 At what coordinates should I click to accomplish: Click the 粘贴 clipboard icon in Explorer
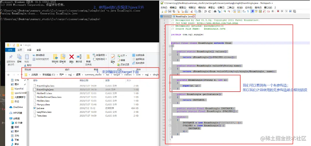[27, 57]
